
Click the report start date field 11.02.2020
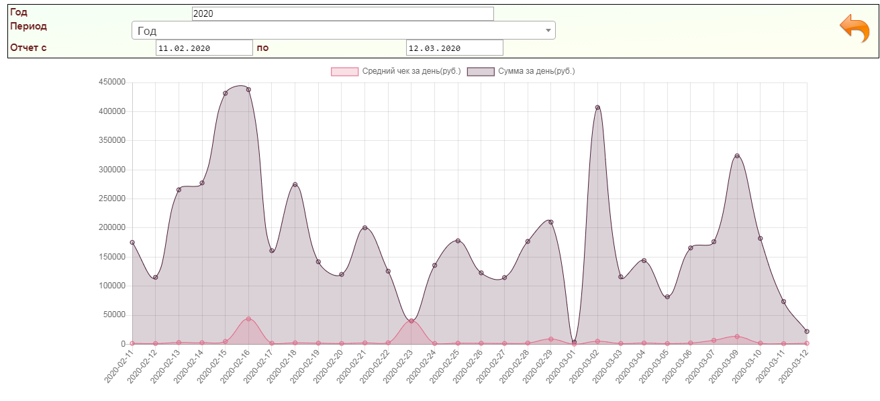pos(204,48)
